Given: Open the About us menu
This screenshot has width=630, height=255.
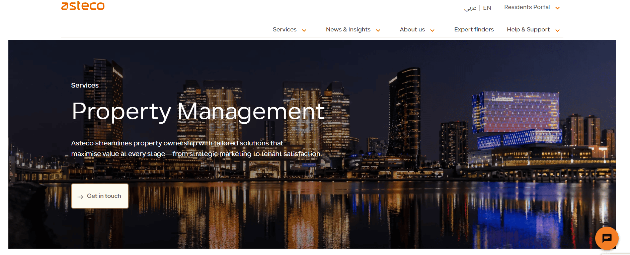Looking at the screenshot, I should tap(412, 29).
